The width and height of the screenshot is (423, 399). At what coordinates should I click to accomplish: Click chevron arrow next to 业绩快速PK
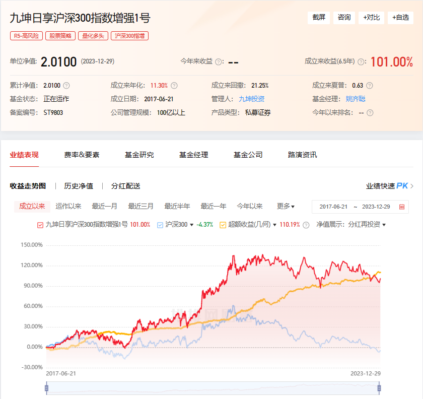[x=412, y=186]
